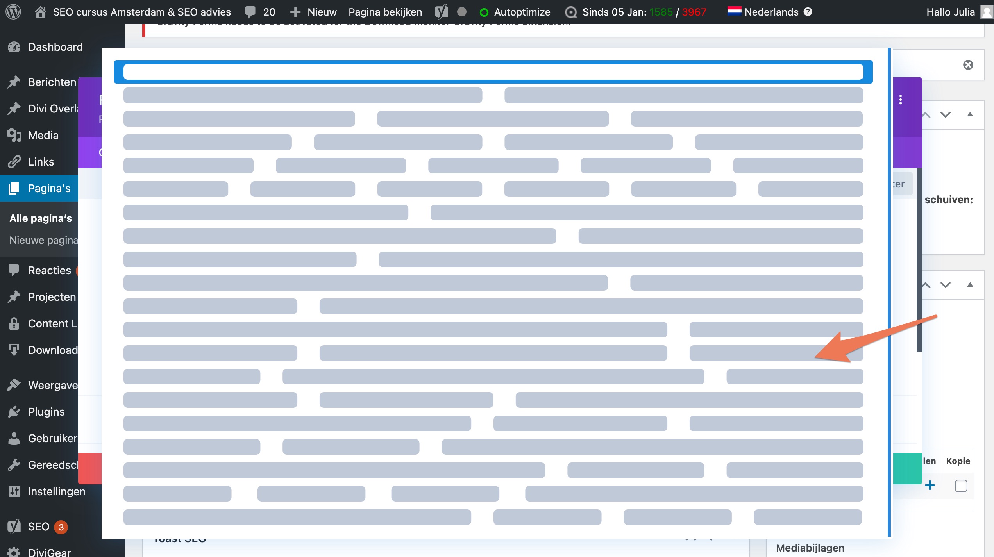Click the dark vertical scrollbar right of modal
The height and width of the screenshot is (557, 994).
tap(919, 260)
